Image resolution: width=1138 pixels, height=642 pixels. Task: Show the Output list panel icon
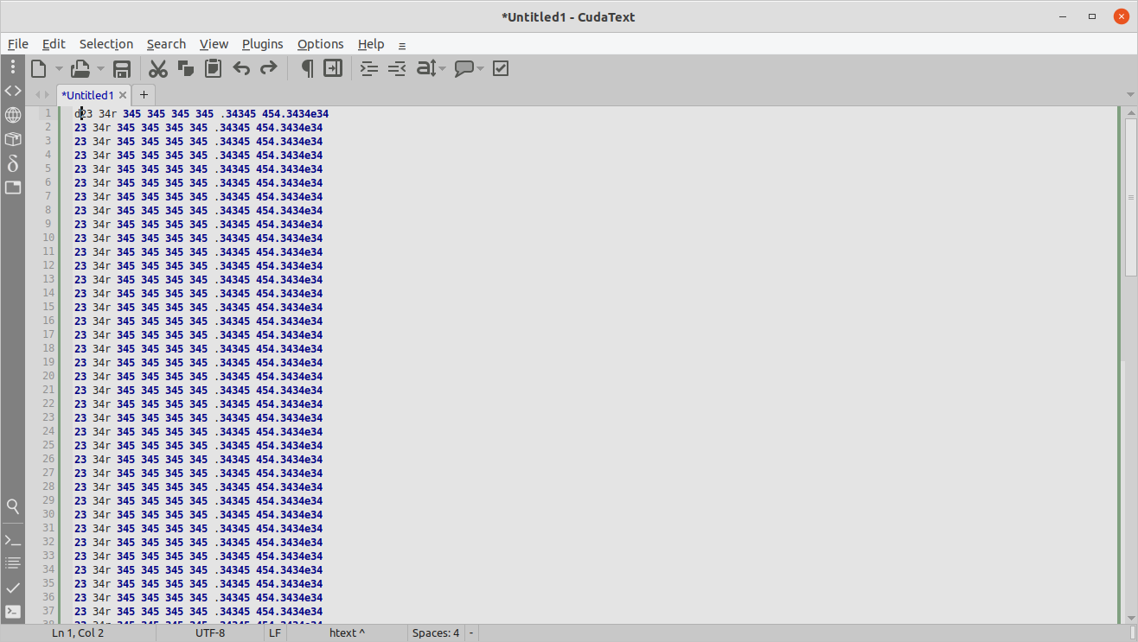pos(13,563)
